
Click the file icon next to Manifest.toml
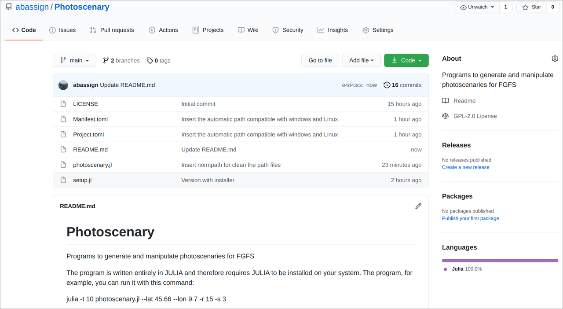click(63, 119)
